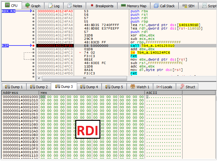
Task: Select the xor ebx,ebx instruction
Action: 142,35
